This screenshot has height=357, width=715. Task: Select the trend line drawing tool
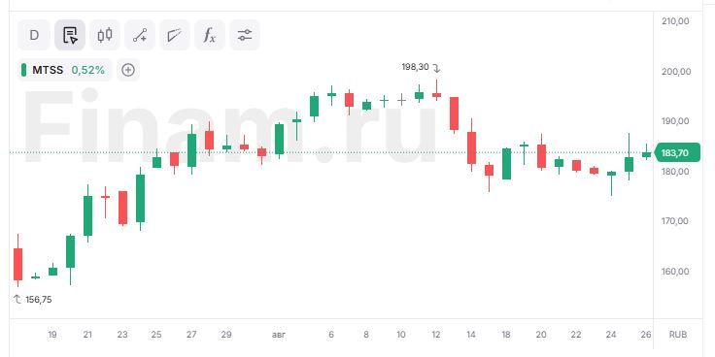140,35
